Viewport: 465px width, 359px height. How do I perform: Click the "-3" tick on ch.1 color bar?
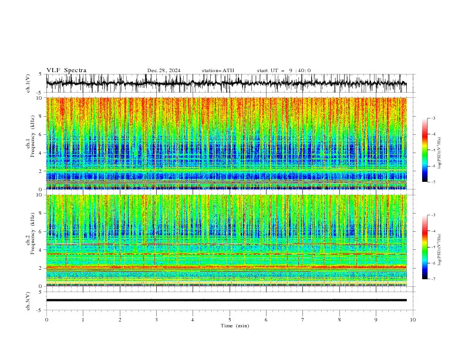click(x=433, y=118)
